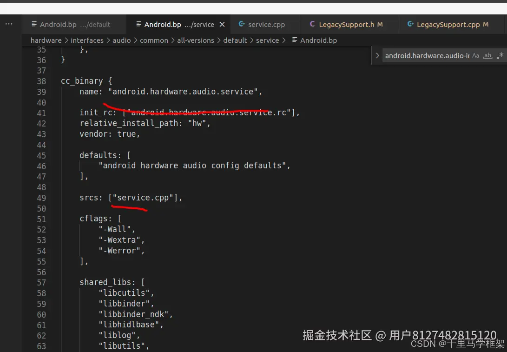This screenshot has width=507, height=352.
Task: Switch to Android.bp .../default tab
Action: tap(74, 24)
